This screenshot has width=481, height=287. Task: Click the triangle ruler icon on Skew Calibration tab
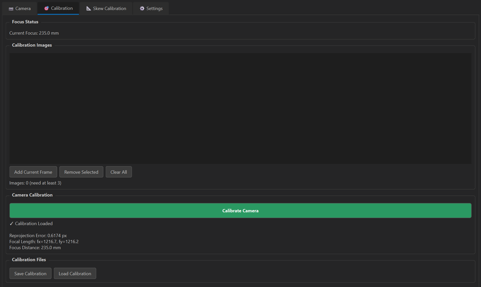coord(89,9)
